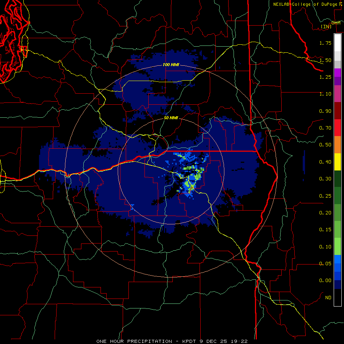Click the "ND" no-data legend label
This screenshot has height=344, width=344.
pyautogui.click(x=328, y=298)
